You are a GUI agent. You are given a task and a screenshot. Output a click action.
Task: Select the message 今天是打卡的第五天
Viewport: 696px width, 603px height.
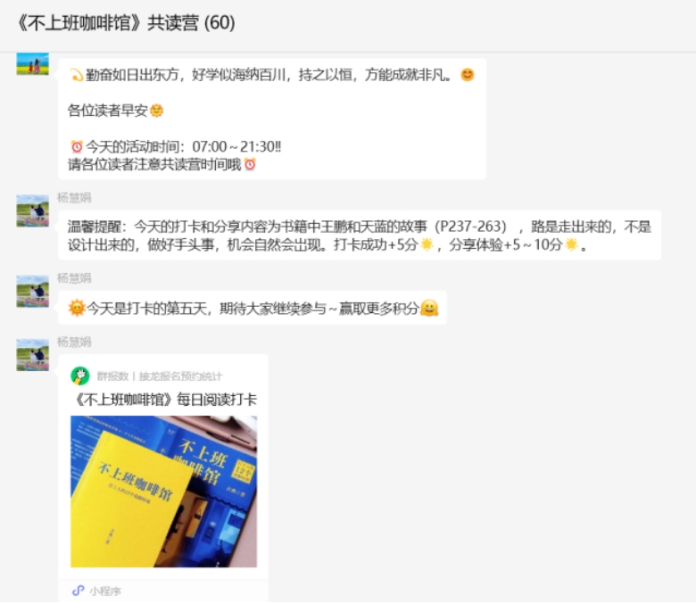pos(253,308)
